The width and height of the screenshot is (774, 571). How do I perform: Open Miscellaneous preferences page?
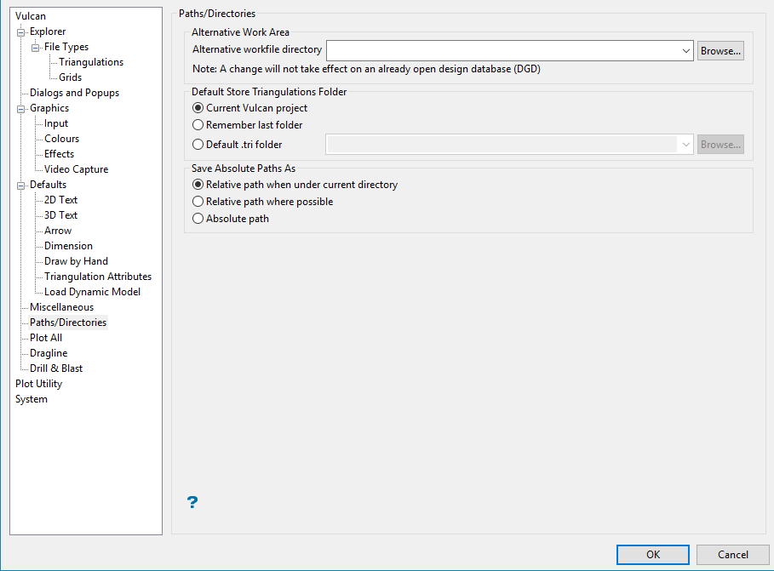(x=61, y=307)
